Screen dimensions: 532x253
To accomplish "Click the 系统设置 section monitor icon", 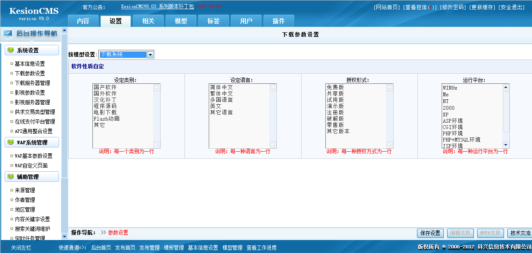I will coord(11,50).
